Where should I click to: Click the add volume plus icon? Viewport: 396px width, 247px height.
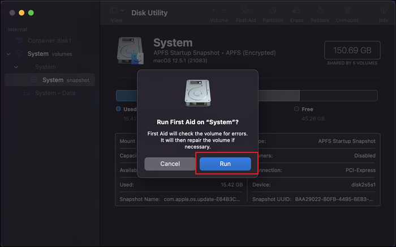213,10
